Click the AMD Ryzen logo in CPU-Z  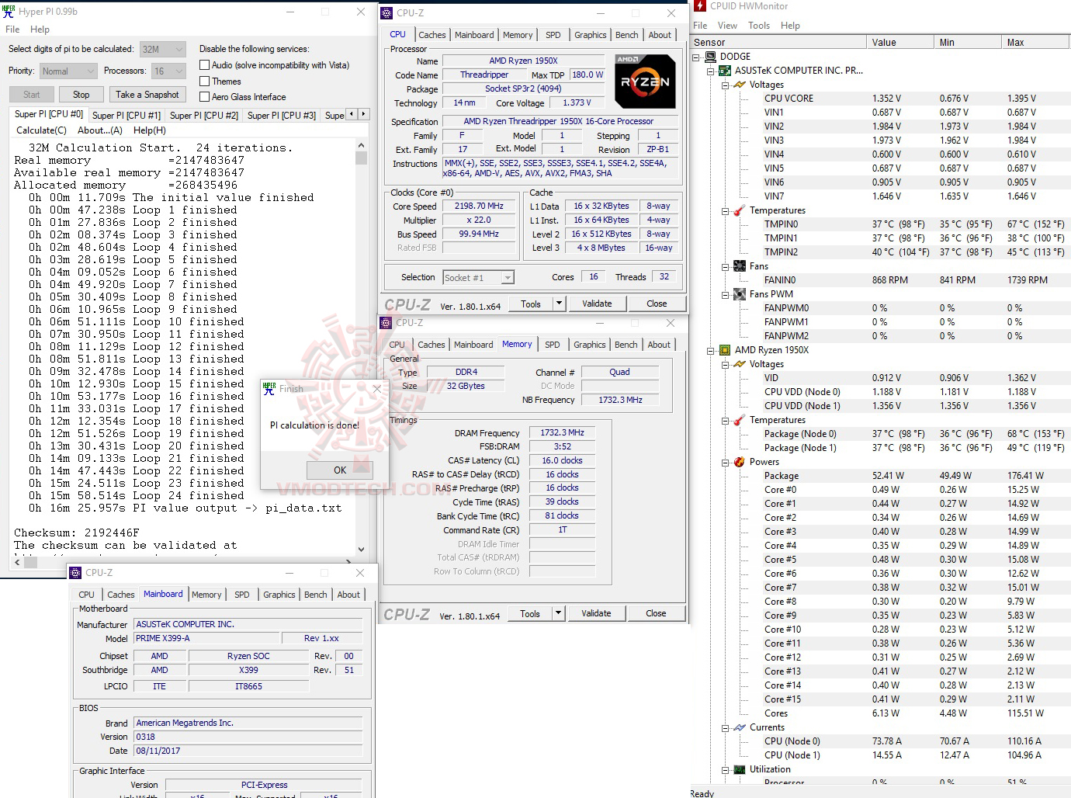point(644,81)
